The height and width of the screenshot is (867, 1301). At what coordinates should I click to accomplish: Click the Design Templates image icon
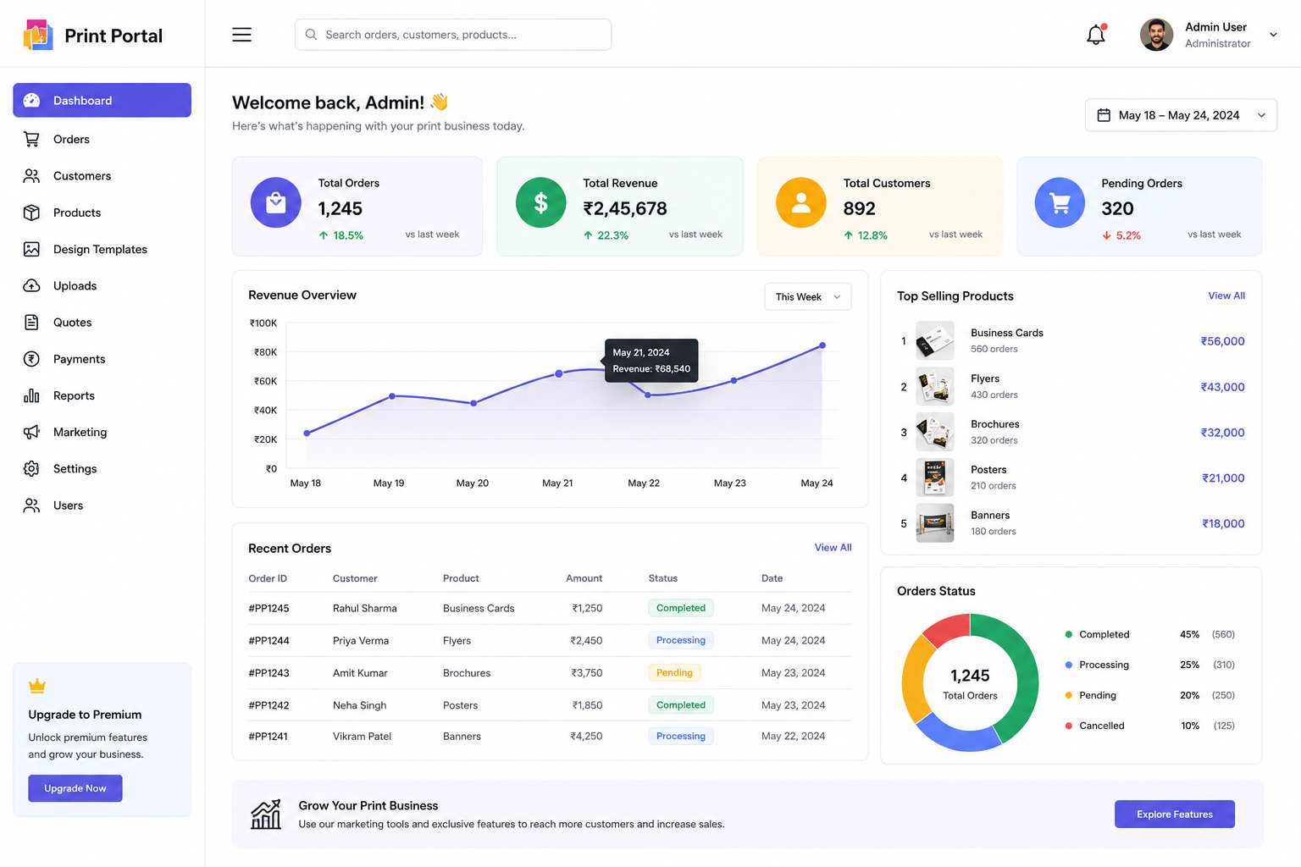pos(31,249)
